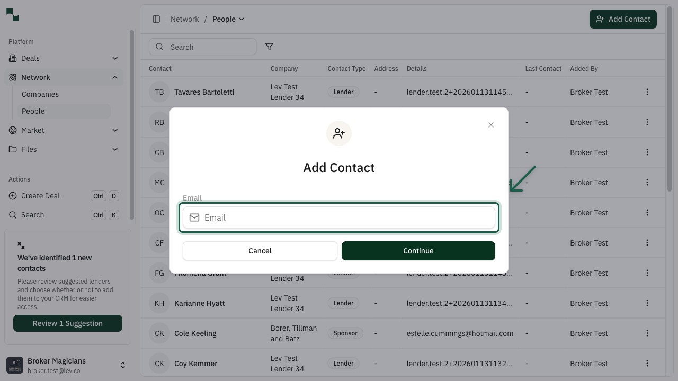Click the Create Deal plus icon
Image resolution: width=678 pixels, height=381 pixels.
pyautogui.click(x=12, y=196)
